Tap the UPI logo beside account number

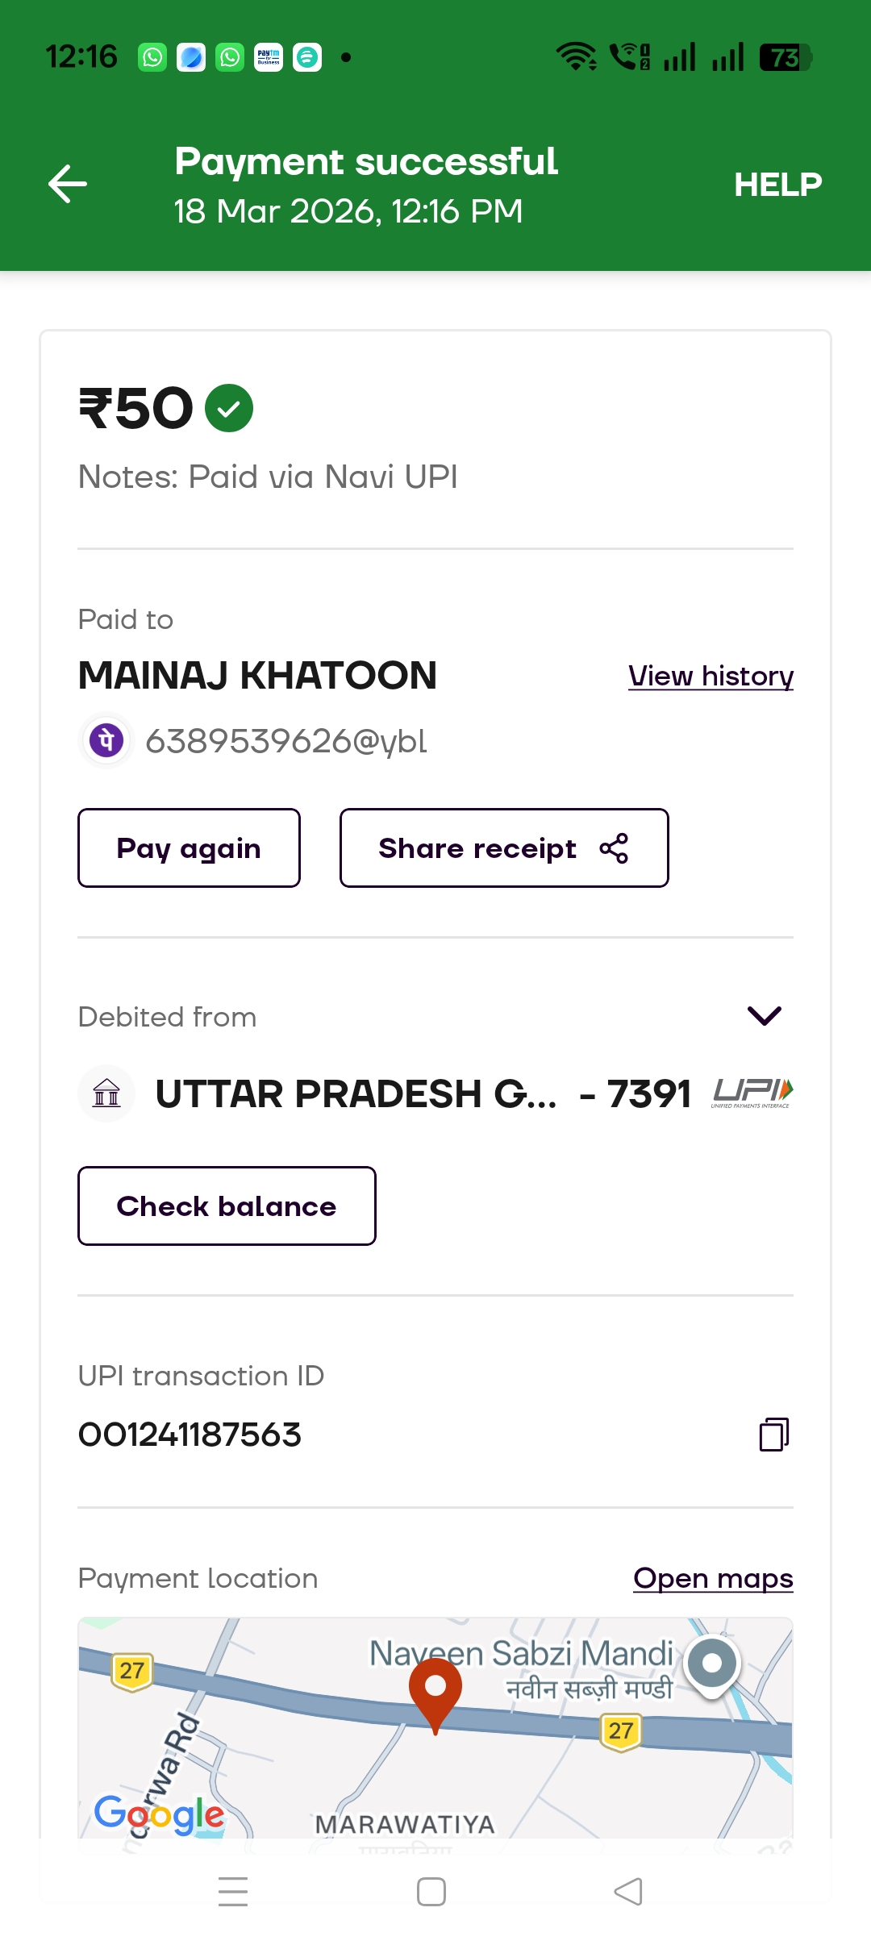(752, 1093)
